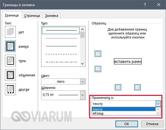Pick the 'объемная' 3D border icon
Viewport: 166px width, 130px height.
click(10, 75)
